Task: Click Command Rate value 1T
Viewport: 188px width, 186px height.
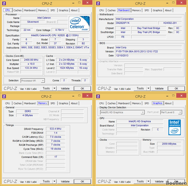Action: (x=55, y=157)
